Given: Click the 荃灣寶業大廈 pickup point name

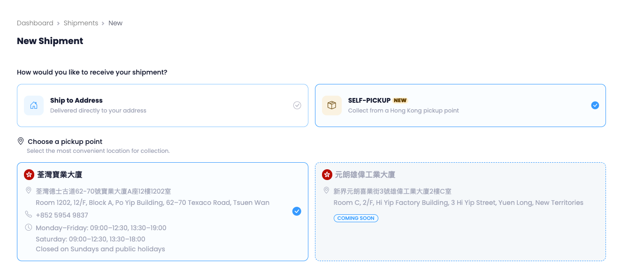Looking at the screenshot, I should point(60,174).
